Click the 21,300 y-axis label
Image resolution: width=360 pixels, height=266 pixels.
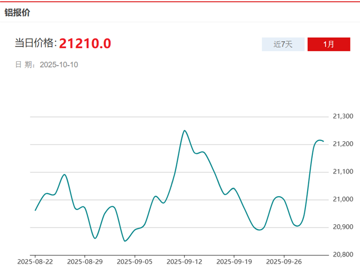[343, 116]
